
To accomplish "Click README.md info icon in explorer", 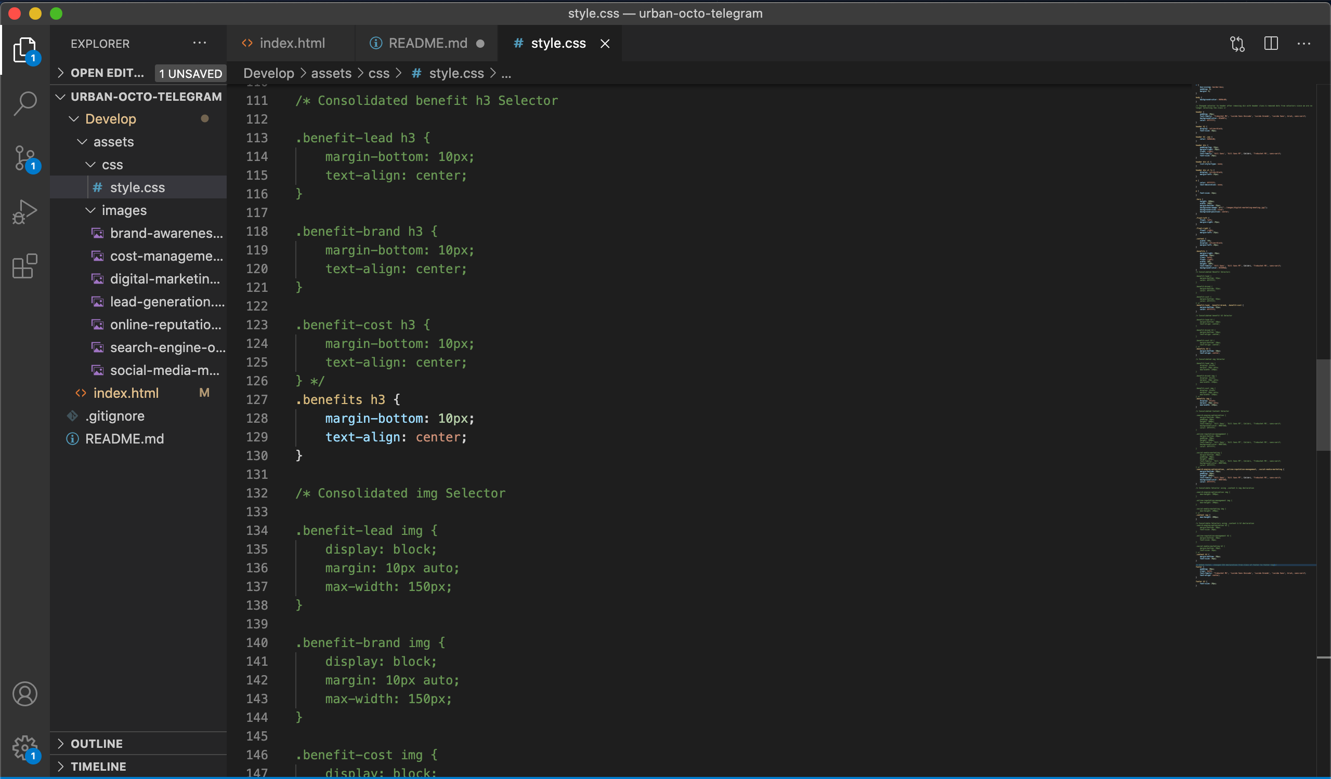I will [72, 439].
